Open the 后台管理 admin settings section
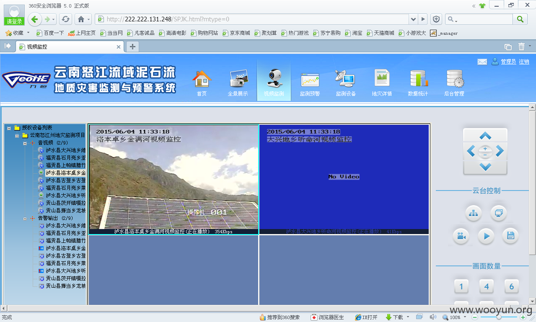 [454, 83]
